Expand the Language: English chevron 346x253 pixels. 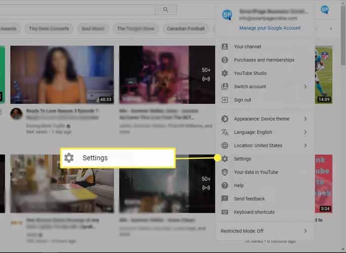tap(306, 132)
